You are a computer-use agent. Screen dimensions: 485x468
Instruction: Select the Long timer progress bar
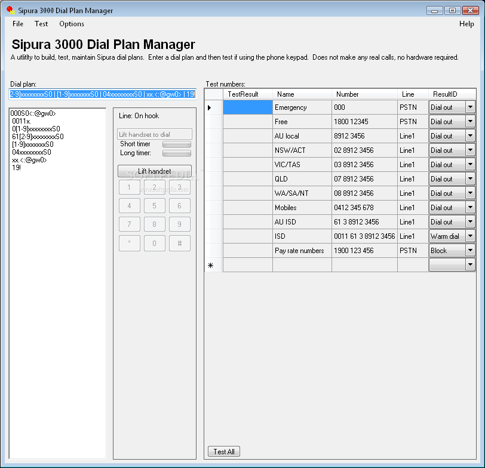177,153
